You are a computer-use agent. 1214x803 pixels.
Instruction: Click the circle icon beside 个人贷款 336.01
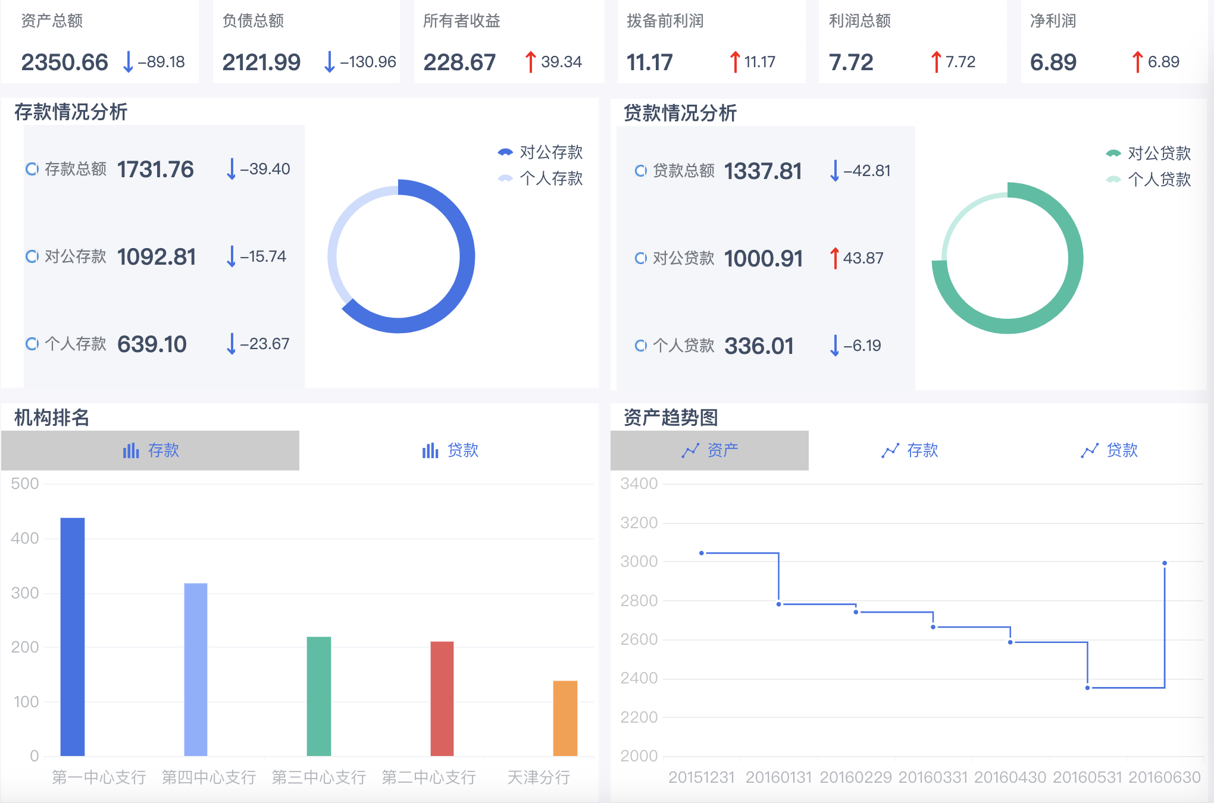tap(640, 346)
